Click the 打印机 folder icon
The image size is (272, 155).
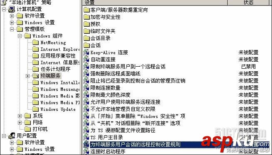tap(27, 129)
